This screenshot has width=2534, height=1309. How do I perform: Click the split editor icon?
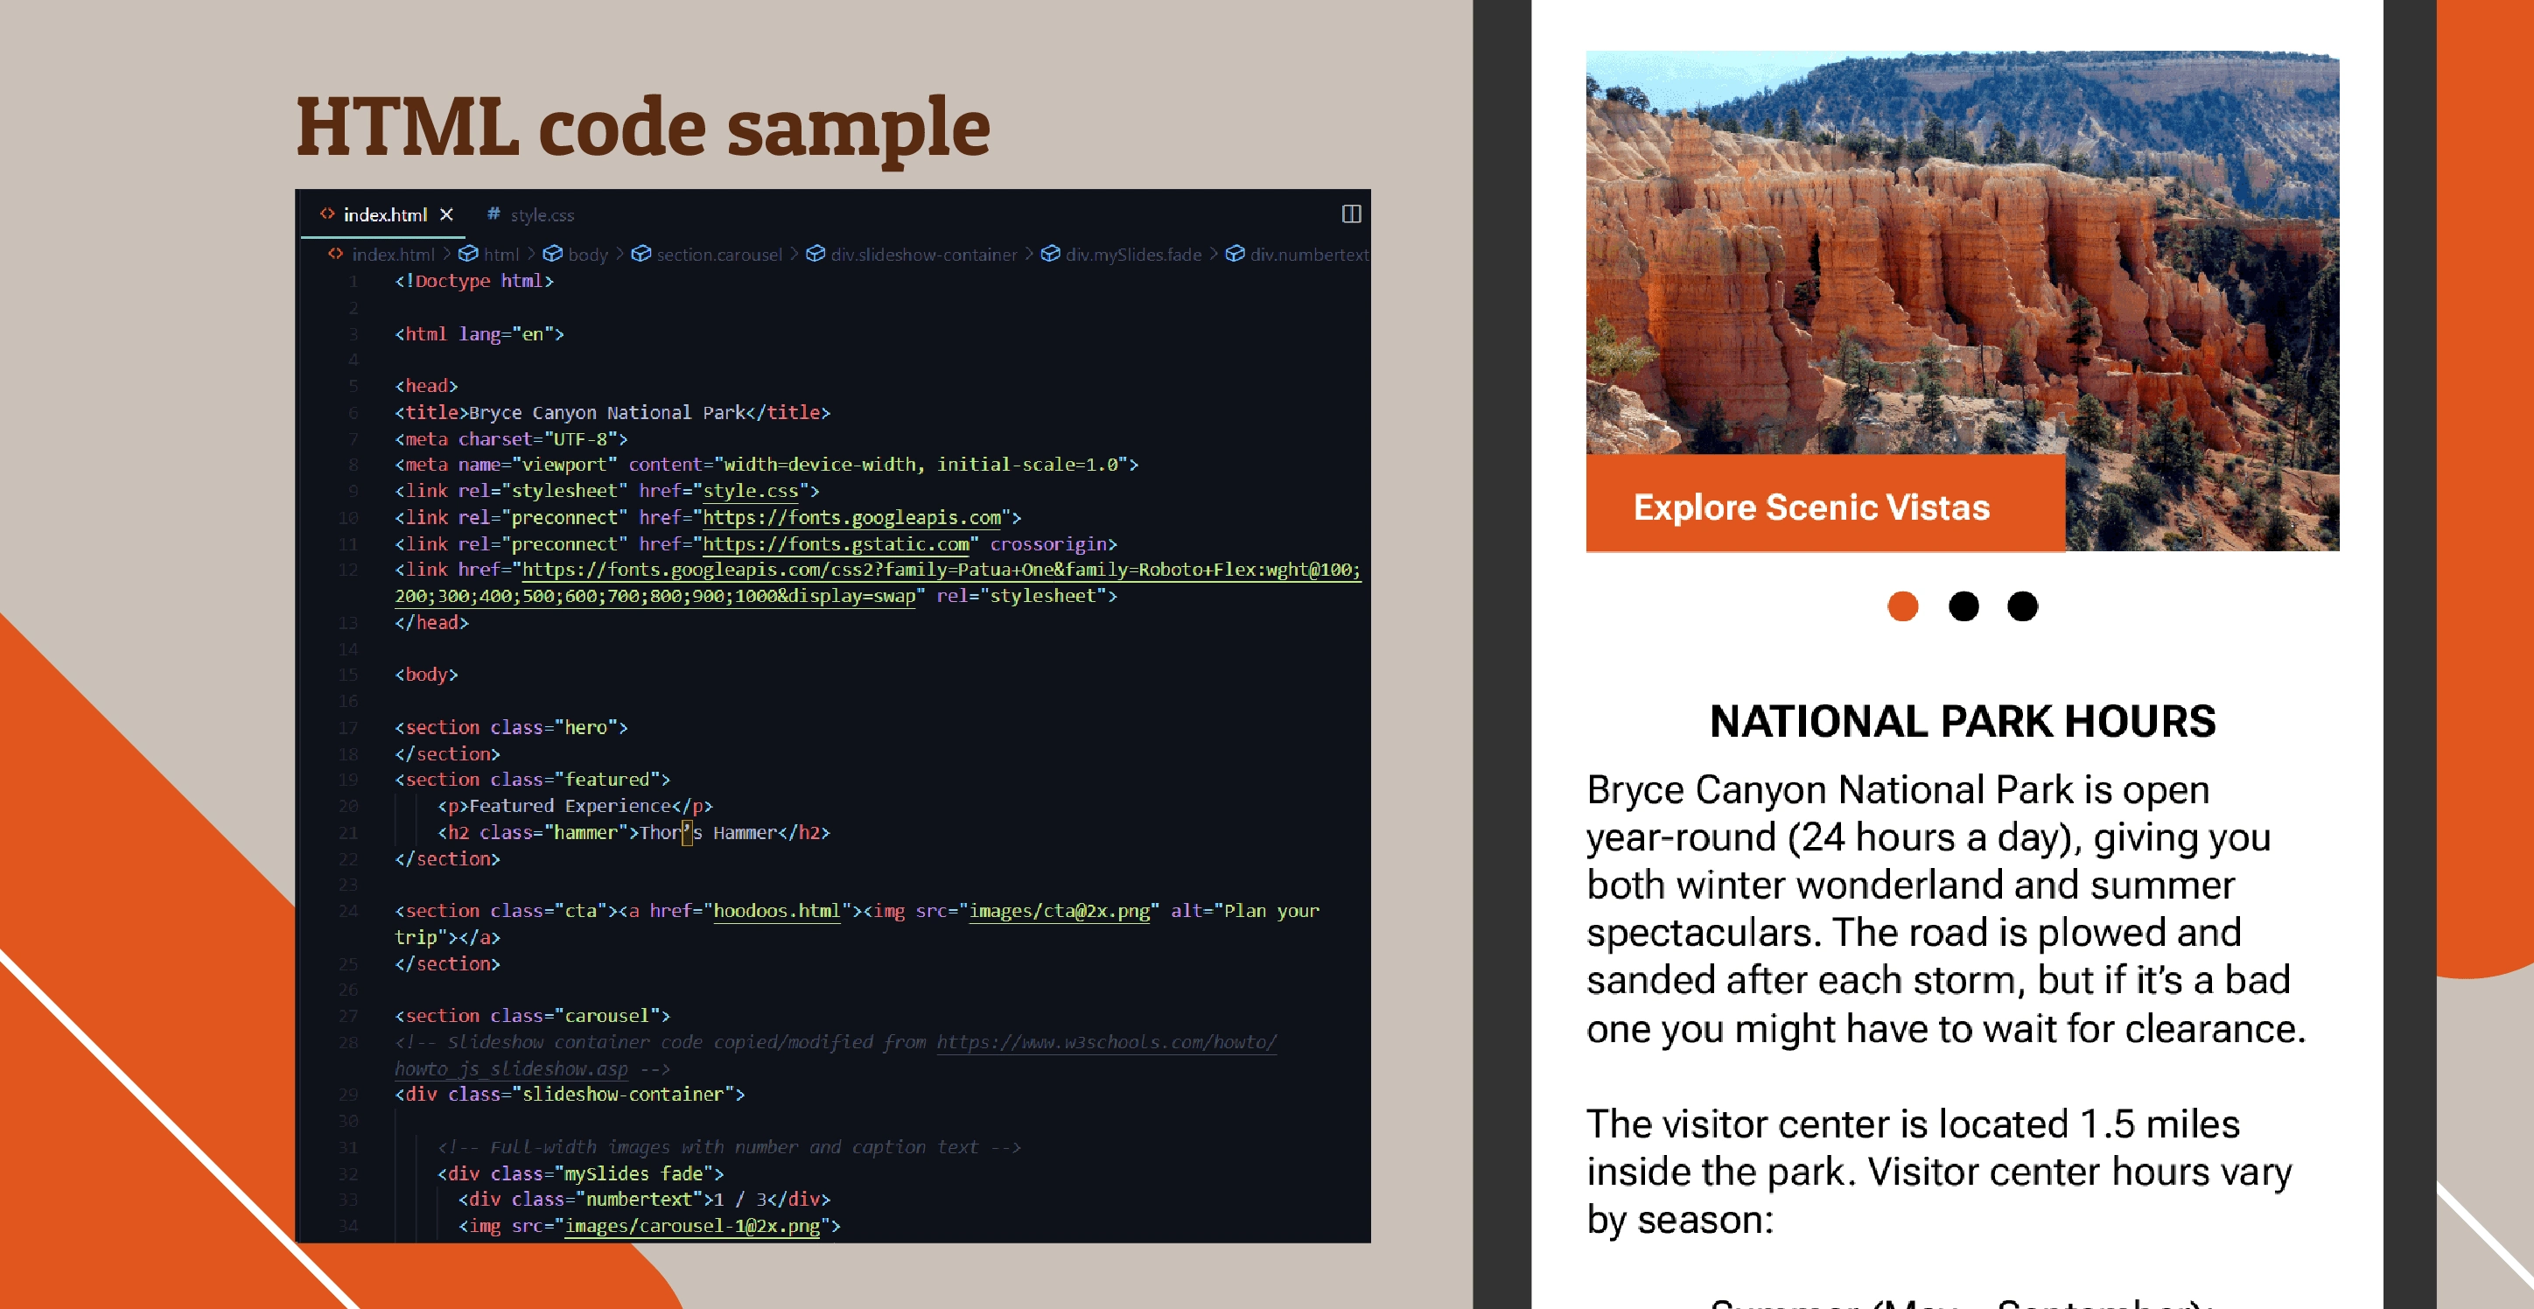(1351, 213)
